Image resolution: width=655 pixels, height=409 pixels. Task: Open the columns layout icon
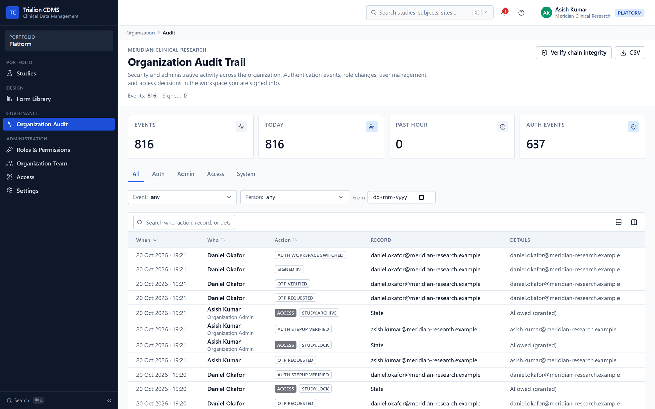634,222
